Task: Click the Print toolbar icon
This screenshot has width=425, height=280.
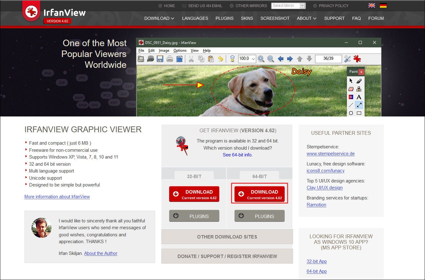Action: pyautogui.click(x=170, y=59)
